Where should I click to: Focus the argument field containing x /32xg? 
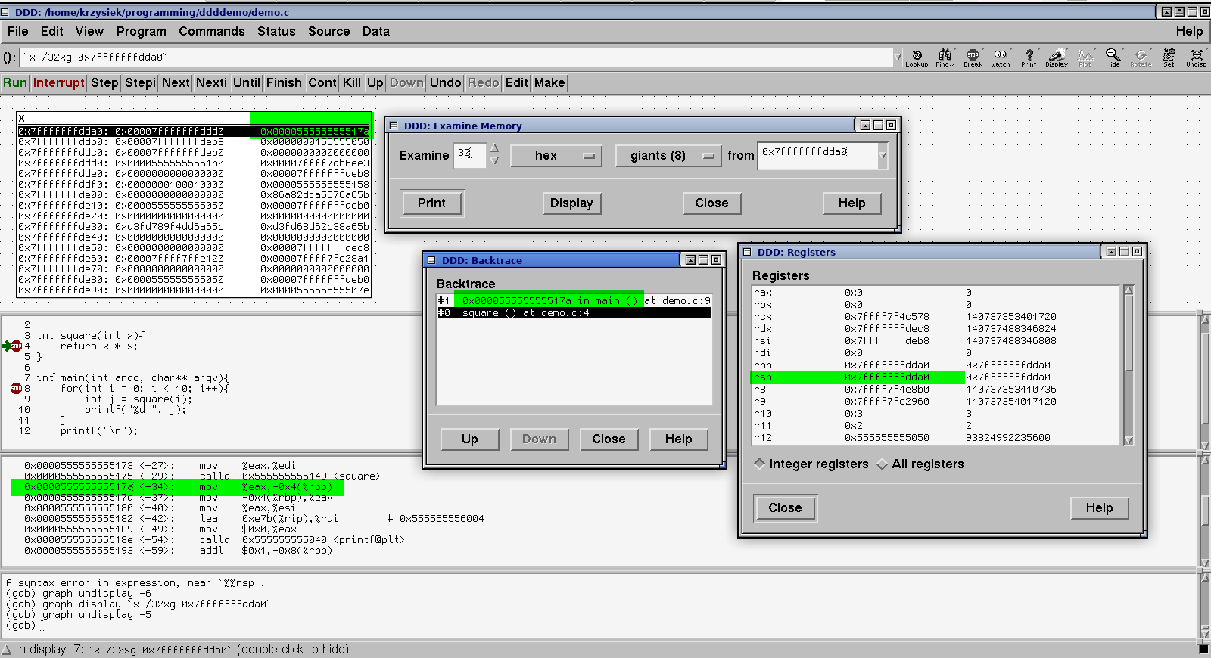pos(455,57)
